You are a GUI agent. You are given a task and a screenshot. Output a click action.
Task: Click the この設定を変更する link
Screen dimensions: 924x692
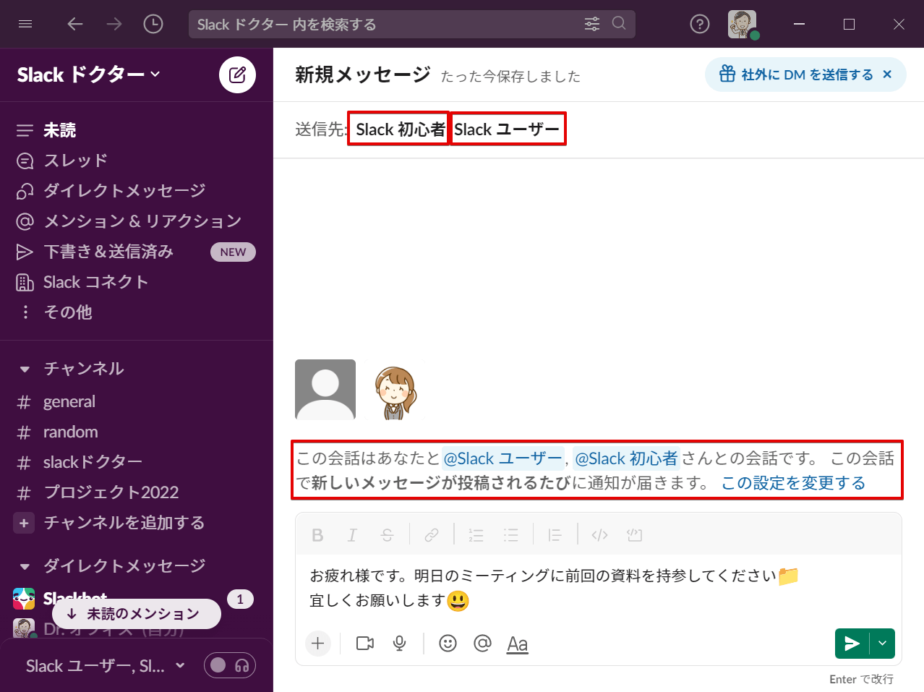[x=792, y=483]
